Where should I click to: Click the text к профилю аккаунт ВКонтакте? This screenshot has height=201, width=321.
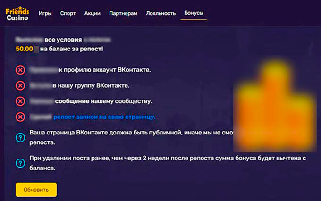[x=105, y=70]
